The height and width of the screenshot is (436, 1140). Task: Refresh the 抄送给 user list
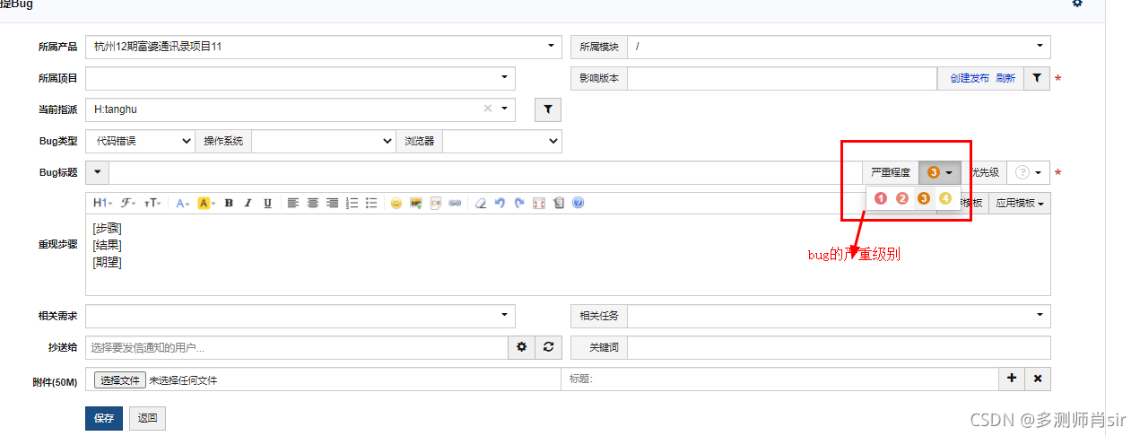coord(548,347)
